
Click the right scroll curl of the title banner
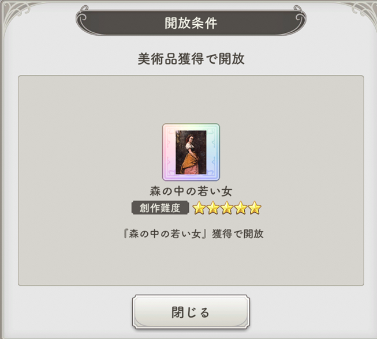coord(299,17)
